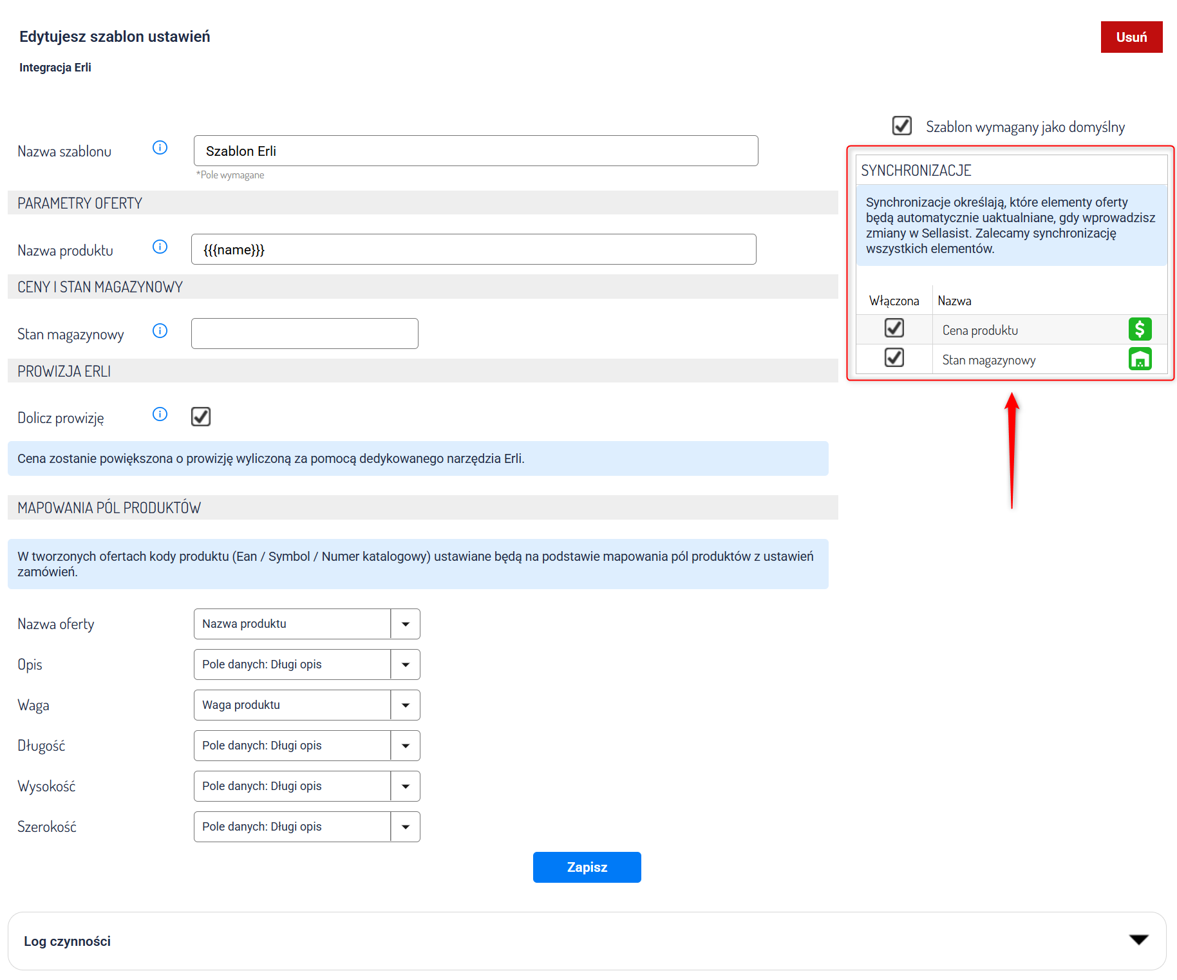Toggle the Dolicz prowizję checkbox
The image size is (1177, 980).
pos(201,417)
